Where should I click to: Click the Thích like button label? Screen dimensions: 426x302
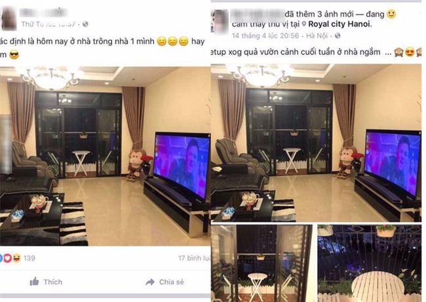[x=53, y=282]
